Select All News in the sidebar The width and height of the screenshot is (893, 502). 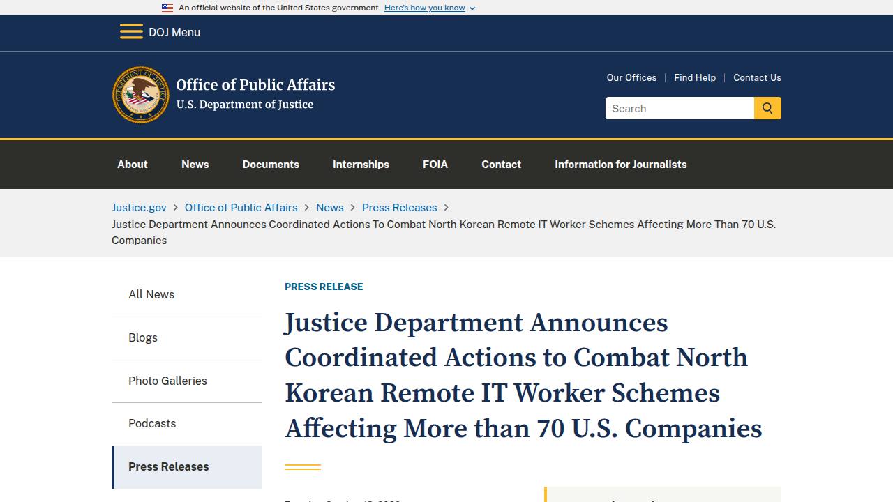coord(187,295)
